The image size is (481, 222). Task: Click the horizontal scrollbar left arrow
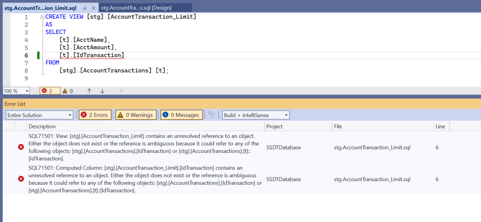click(121, 91)
